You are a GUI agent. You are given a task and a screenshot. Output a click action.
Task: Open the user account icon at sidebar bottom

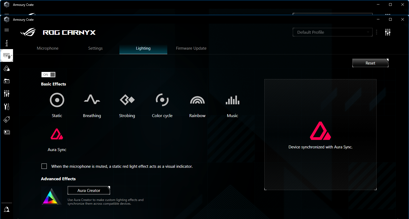7,209
